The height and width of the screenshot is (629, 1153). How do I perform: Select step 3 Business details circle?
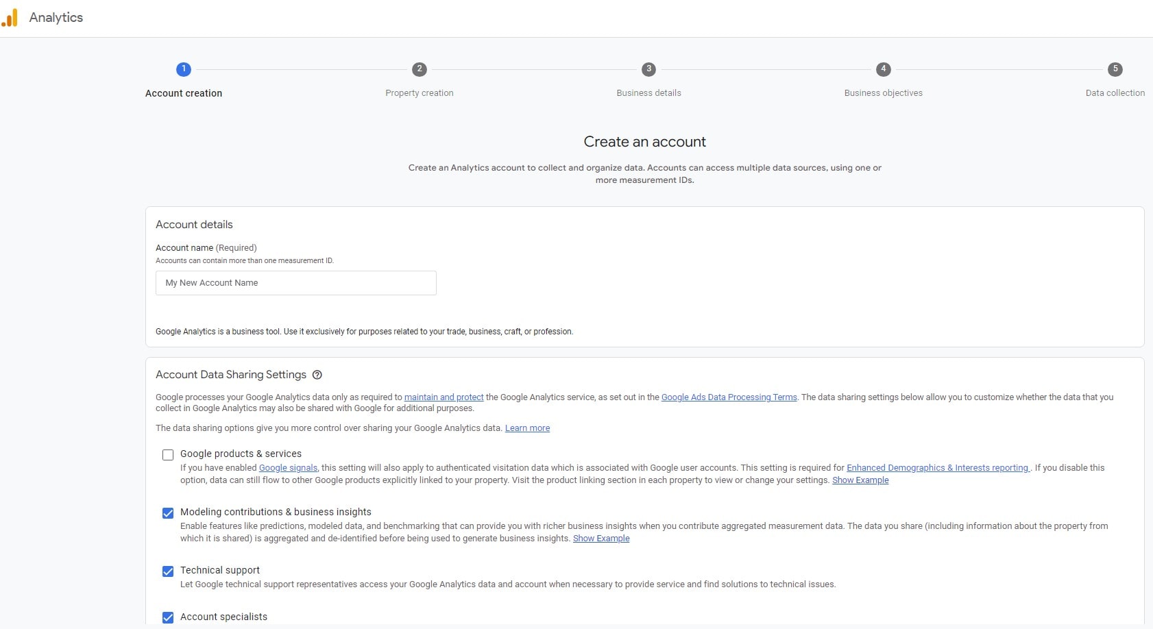648,69
